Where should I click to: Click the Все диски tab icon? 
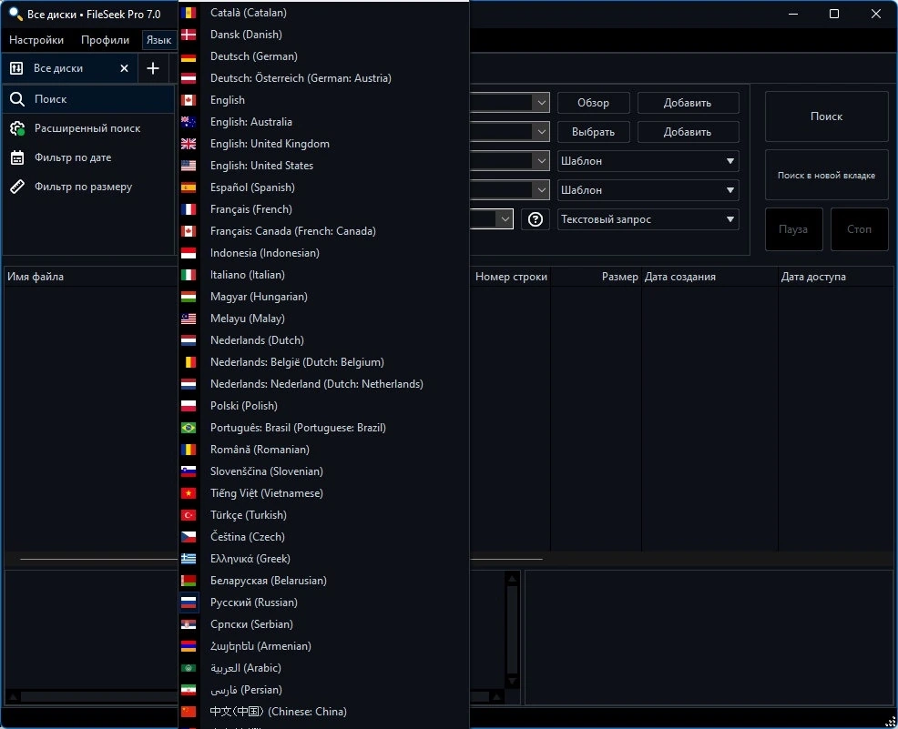(x=16, y=68)
